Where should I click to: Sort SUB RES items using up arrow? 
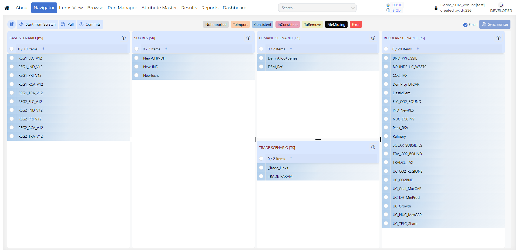click(x=166, y=49)
